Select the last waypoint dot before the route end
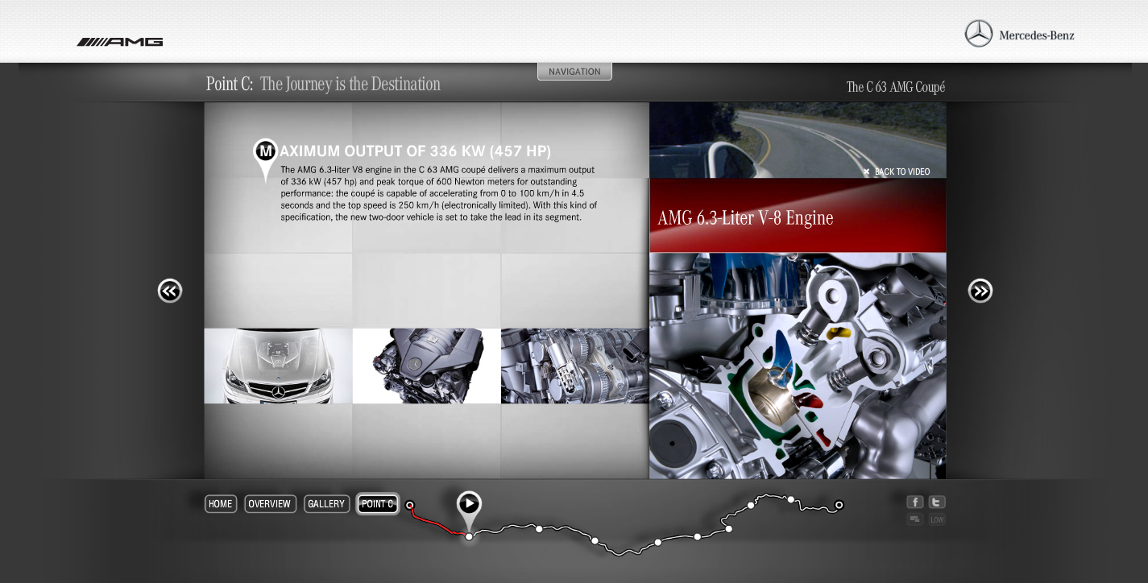 (x=791, y=500)
